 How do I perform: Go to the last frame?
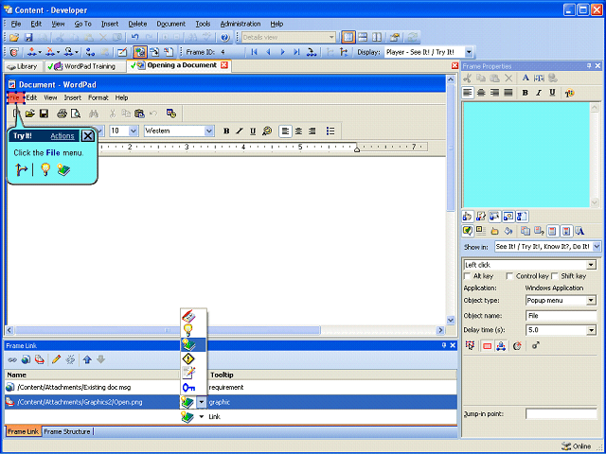(x=296, y=52)
